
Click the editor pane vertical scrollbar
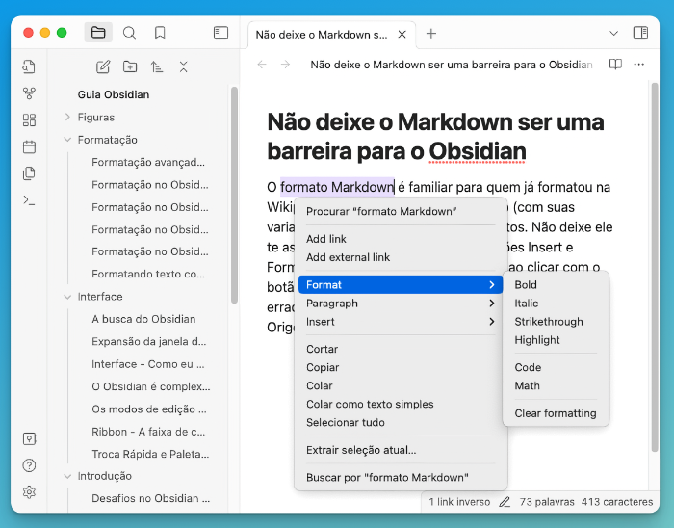coord(655,267)
